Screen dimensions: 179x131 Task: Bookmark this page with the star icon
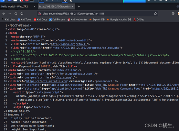155,14
